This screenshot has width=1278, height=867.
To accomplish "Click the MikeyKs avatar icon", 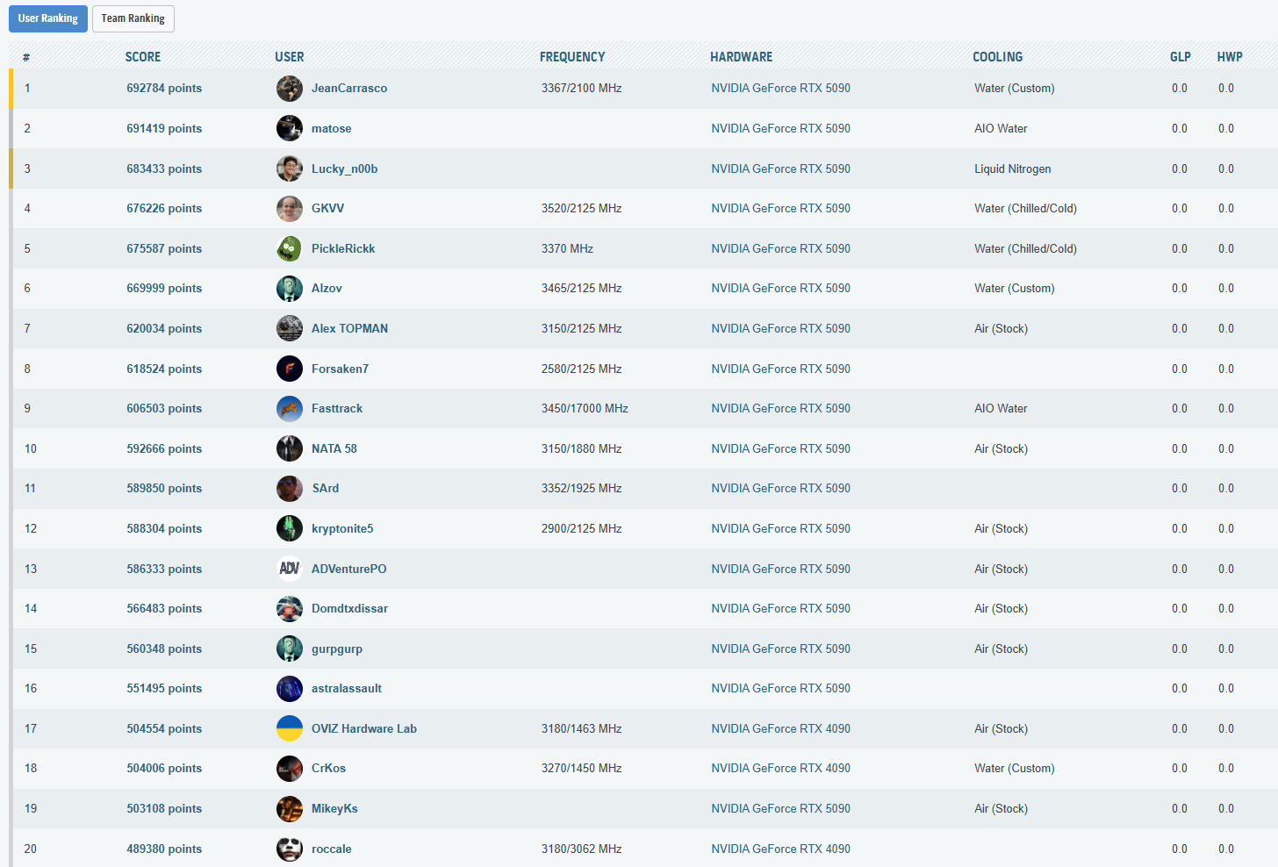I will [289, 809].
